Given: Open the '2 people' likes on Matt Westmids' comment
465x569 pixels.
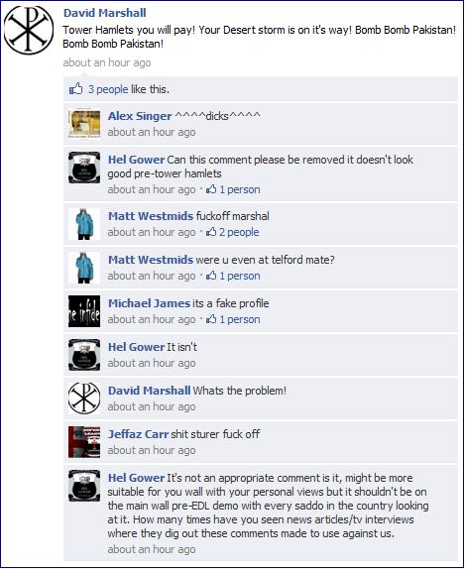Looking at the screenshot, I should (x=239, y=232).
